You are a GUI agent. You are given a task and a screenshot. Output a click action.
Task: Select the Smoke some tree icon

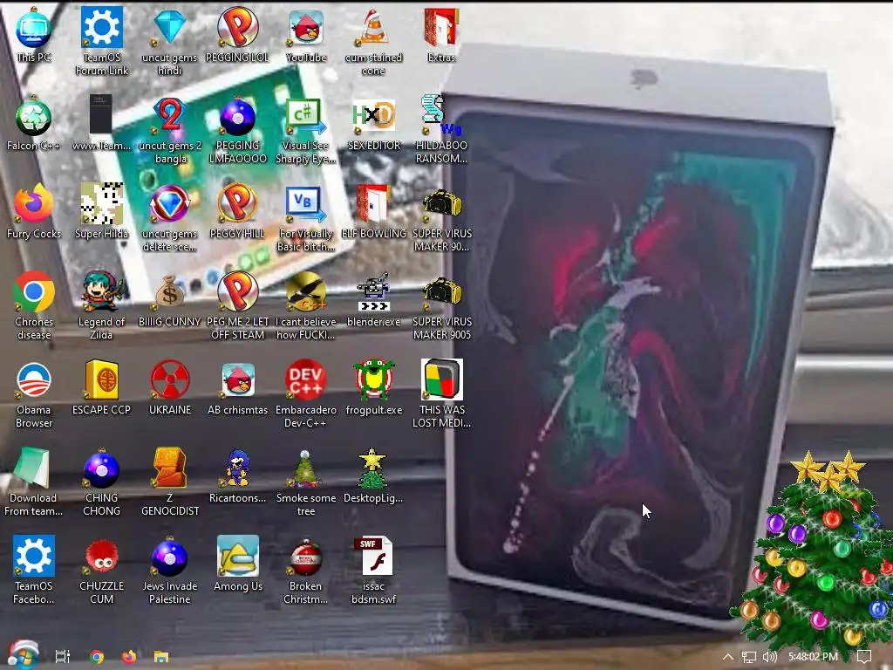(306, 482)
